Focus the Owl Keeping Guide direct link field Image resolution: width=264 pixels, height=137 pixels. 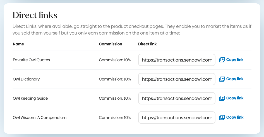(177, 98)
